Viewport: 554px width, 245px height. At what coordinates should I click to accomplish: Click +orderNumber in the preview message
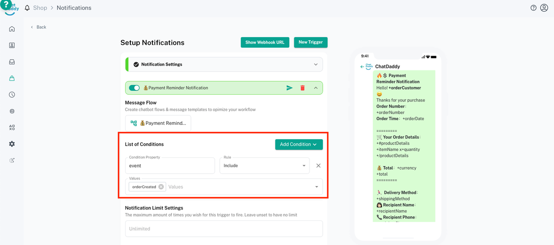click(390, 112)
